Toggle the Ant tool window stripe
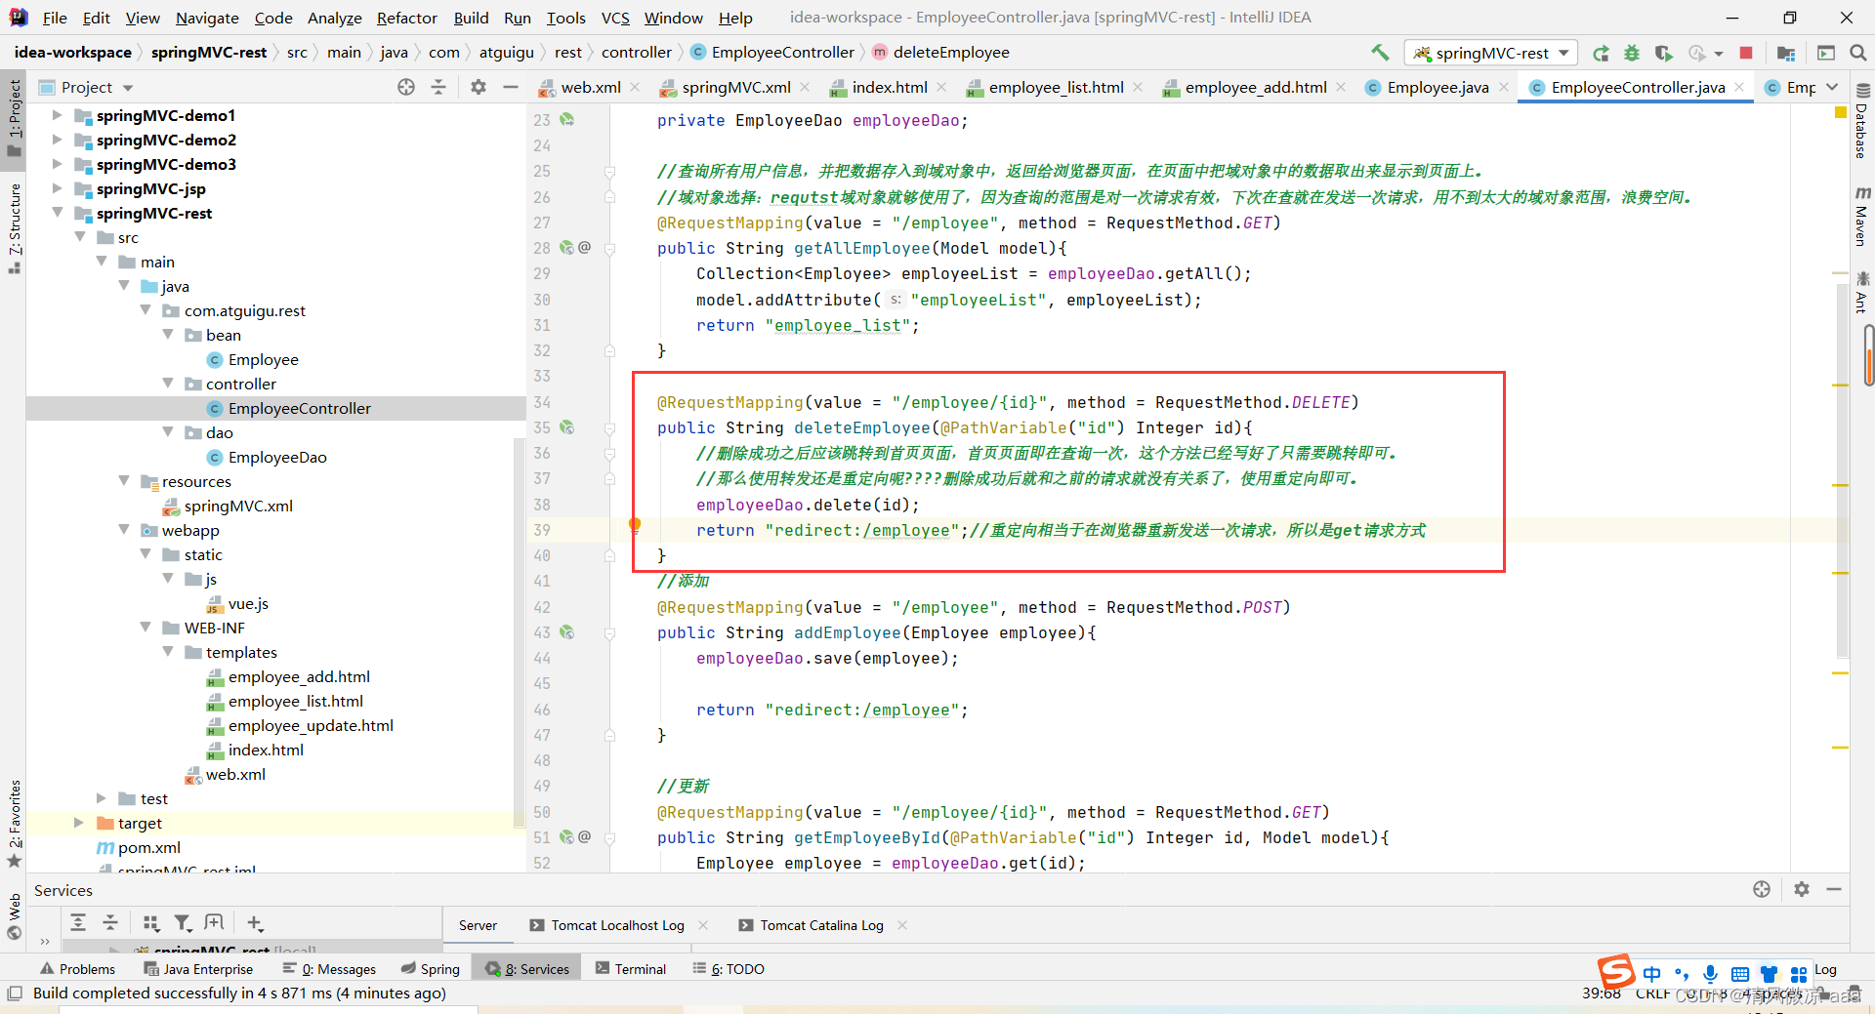The image size is (1875, 1014). click(x=1861, y=293)
